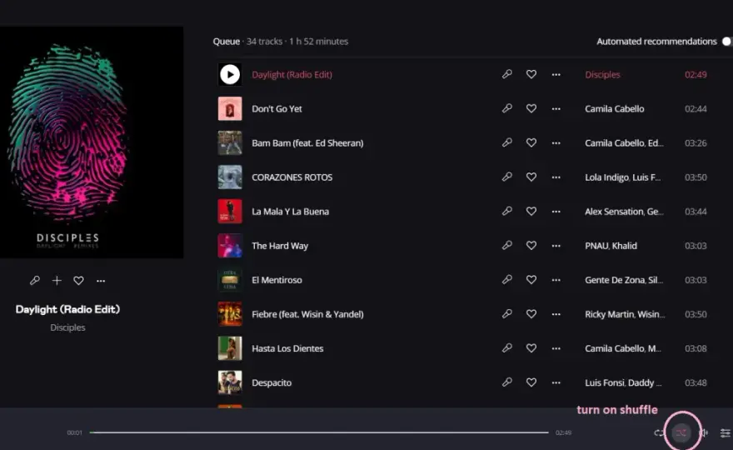Show lyrics for Don't Go Yet
The width and height of the screenshot is (733, 450).
[506, 108]
